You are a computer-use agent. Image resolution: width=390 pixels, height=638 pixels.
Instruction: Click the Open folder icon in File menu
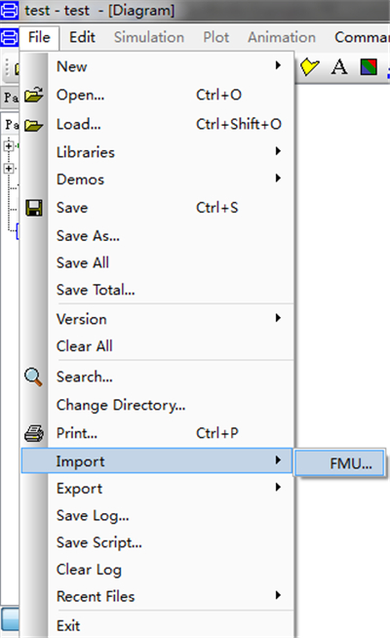[x=34, y=95]
